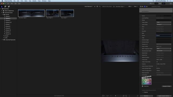Show the Share inspector icon

147,6
